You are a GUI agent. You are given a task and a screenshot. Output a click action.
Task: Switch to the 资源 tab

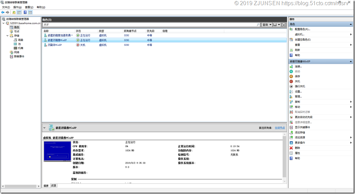[x=54, y=186]
